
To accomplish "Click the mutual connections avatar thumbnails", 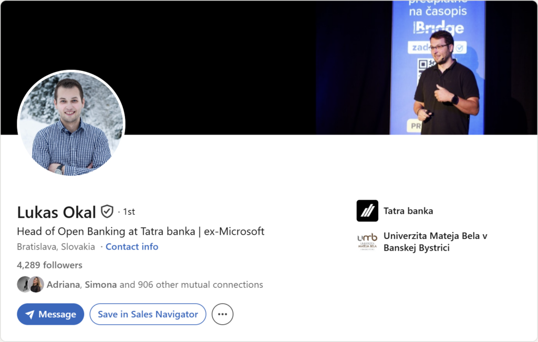I will coord(30,284).
